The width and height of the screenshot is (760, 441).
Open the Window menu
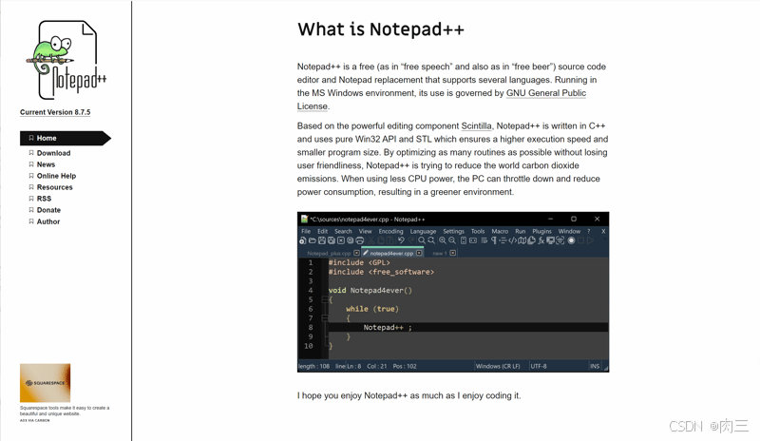pos(569,231)
